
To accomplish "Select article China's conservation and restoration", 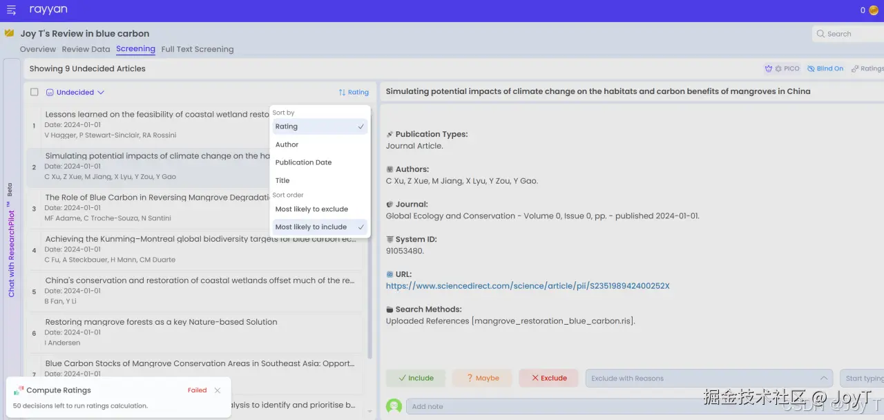I will click(x=195, y=291).
